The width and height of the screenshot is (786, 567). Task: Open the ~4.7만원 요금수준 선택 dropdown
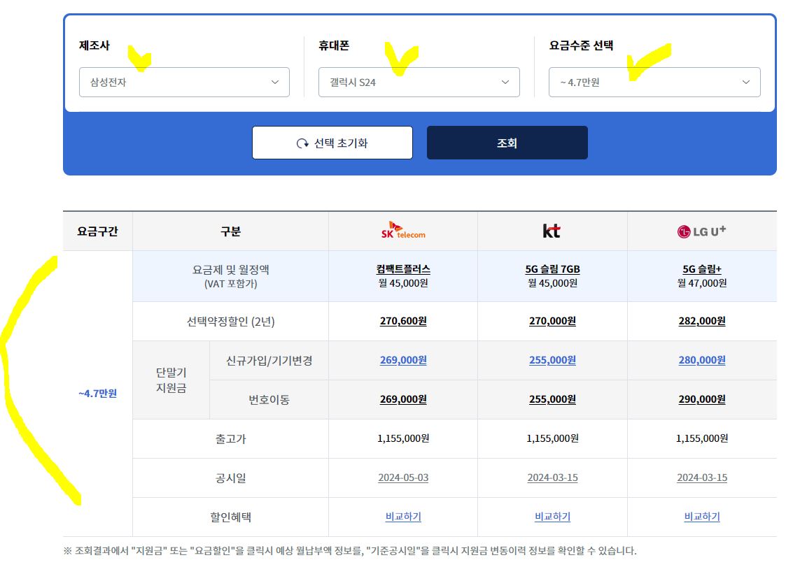pos(654,82)
